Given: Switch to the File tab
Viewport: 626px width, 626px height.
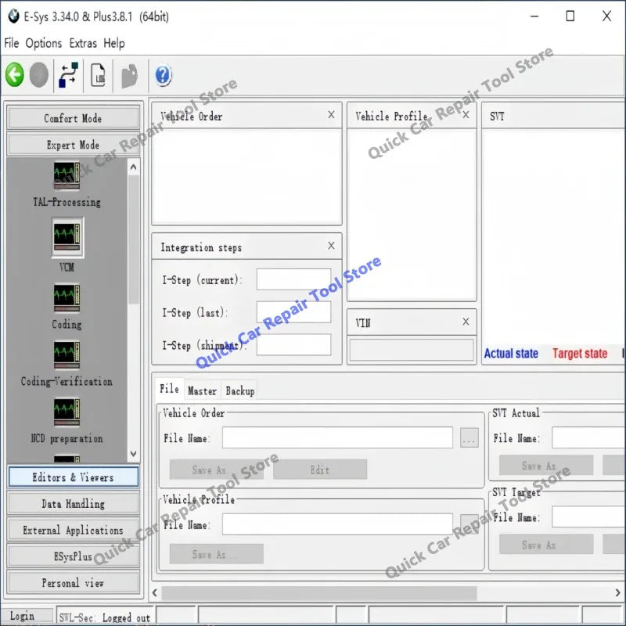Looking at the screenshot, I should pyautogui.click(x=169, y=389).
